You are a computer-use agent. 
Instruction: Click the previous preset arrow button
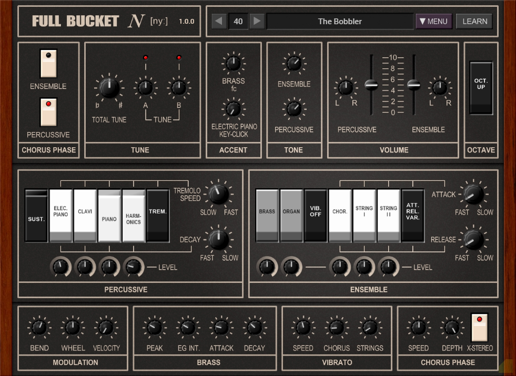point(219,22)
